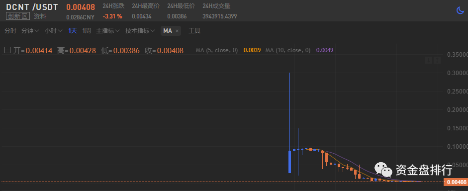
Task: Click the -3.31 % 24H change value
Action: [112, 16]
